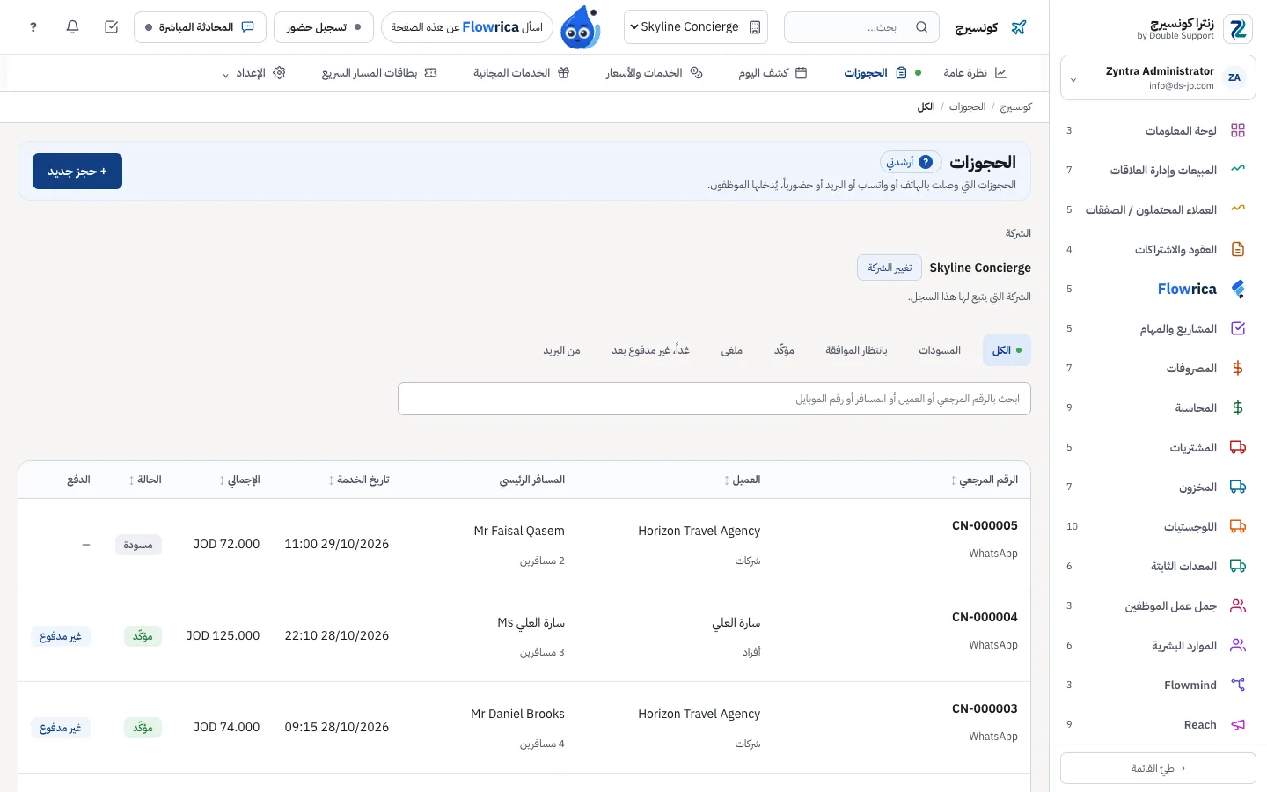Open booking CN-000004
Viewport: 1267px width, 792px height.
pyautogui.click(x=985, y=617)
